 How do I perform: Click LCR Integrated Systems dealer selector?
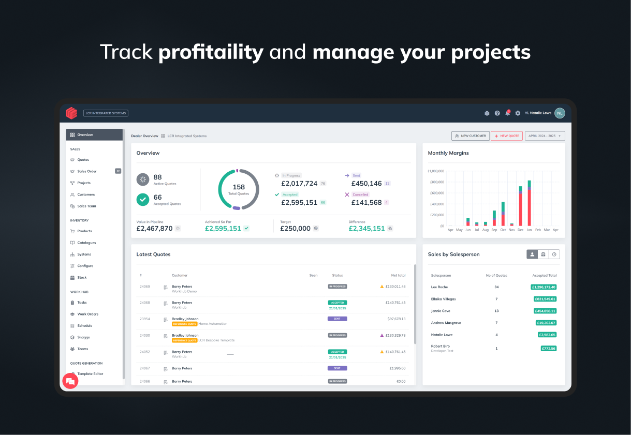(106, 113)
